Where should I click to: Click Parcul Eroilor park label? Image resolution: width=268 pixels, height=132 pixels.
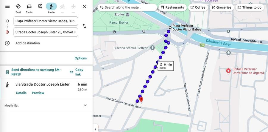pos(119,22)
